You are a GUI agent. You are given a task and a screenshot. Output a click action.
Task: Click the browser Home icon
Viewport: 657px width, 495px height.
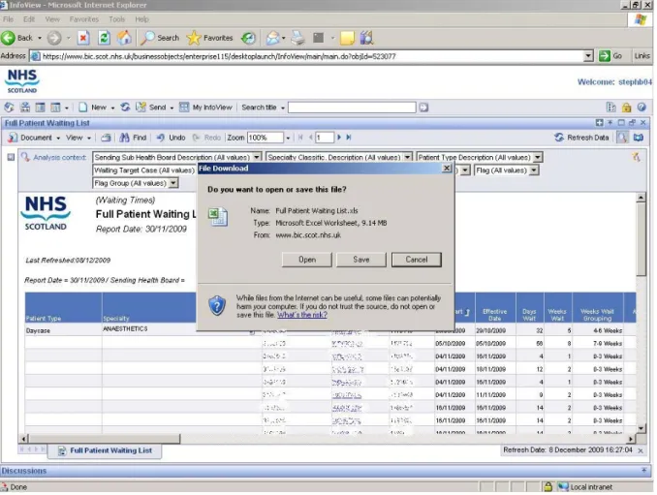[x=124, y=38]
